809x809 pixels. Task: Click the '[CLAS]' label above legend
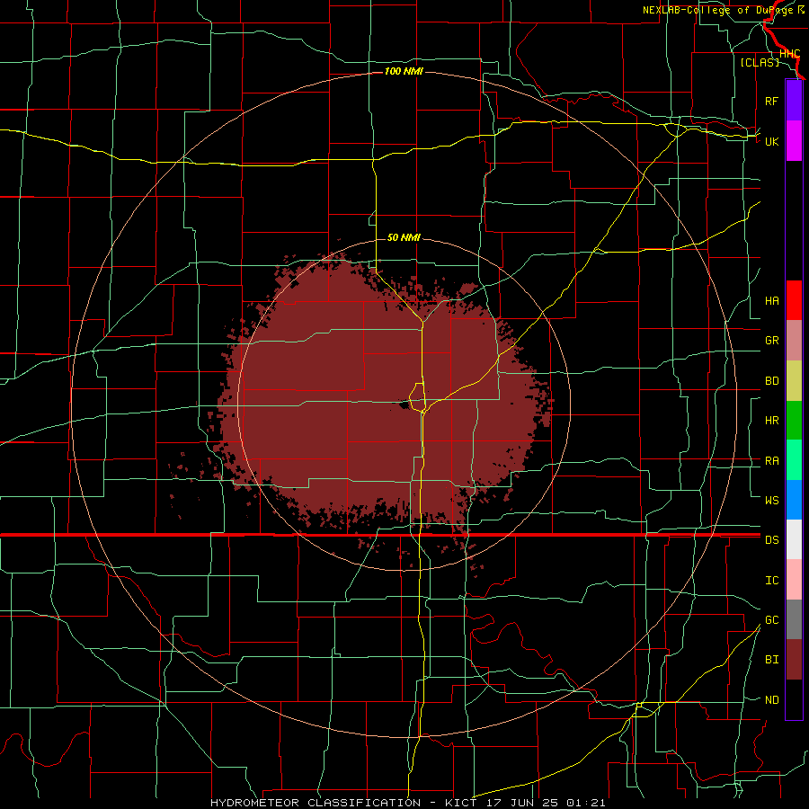click(760, 62)
